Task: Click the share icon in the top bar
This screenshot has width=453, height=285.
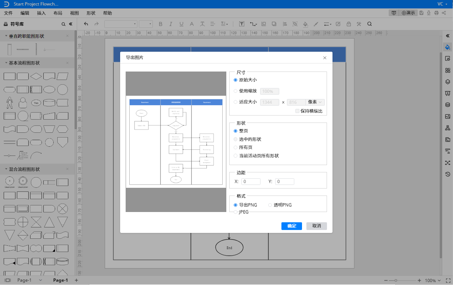Action: click(x=444, y=13)
